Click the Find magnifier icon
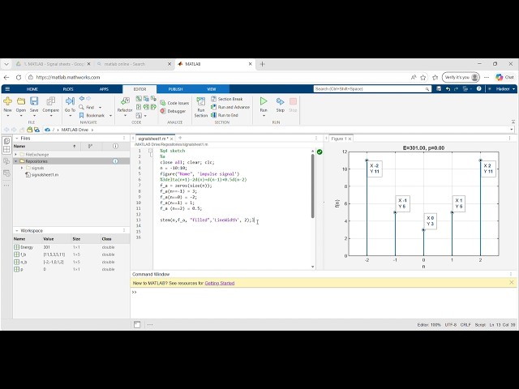519x389 pixels. [81, 107]
